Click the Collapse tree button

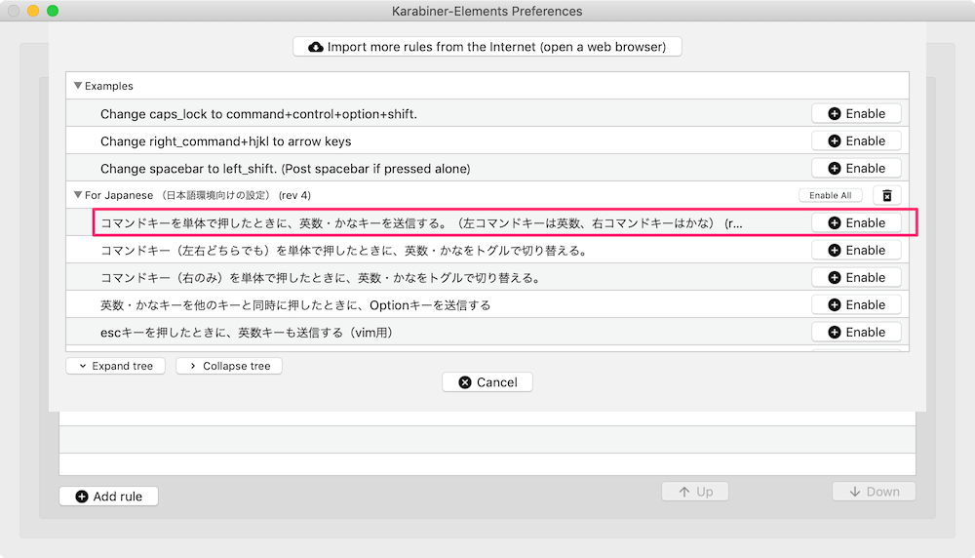coord(229,366)
